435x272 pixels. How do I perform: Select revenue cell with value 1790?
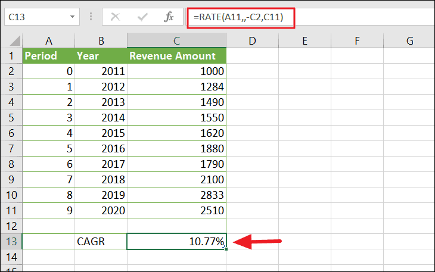pyautogui.click(x=177, y=164)
